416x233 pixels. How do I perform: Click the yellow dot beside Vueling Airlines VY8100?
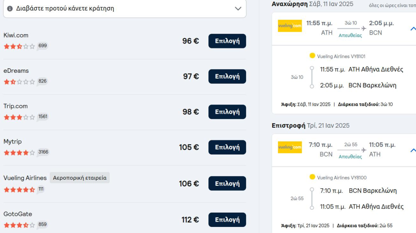coord(312,177)
